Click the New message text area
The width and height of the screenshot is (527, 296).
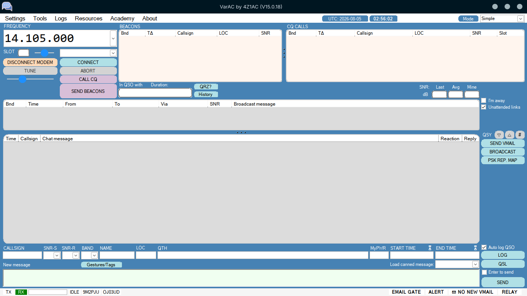[x=241, y=278]
